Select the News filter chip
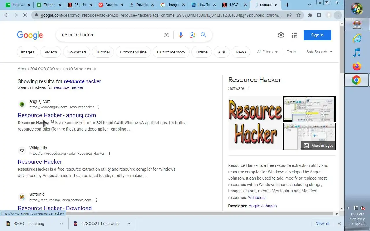The width and height of the screenshot is (370, 231). click(x=241, y=52)
